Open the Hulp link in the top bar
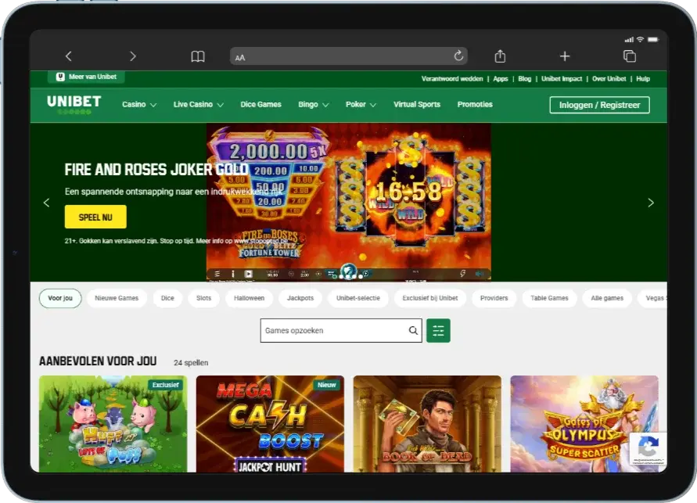 pyautogui.click(x=642, y=78)
